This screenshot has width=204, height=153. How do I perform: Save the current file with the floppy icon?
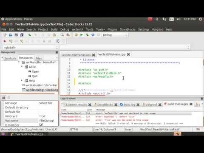(x=16, y=35)
